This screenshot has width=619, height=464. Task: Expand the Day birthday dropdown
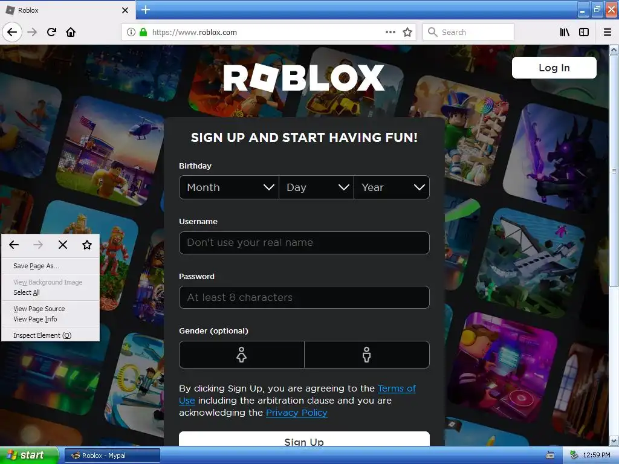pyautogui.click(x=316, y=187)
